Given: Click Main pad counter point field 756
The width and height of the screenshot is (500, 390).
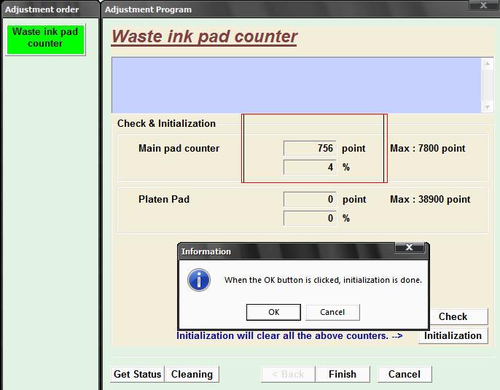Looking at the screenshot, I should click(x=310, y=148).
